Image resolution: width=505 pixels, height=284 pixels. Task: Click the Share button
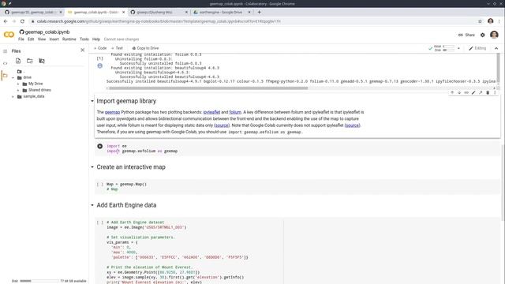pyautogui.click(x=466, y=35)
